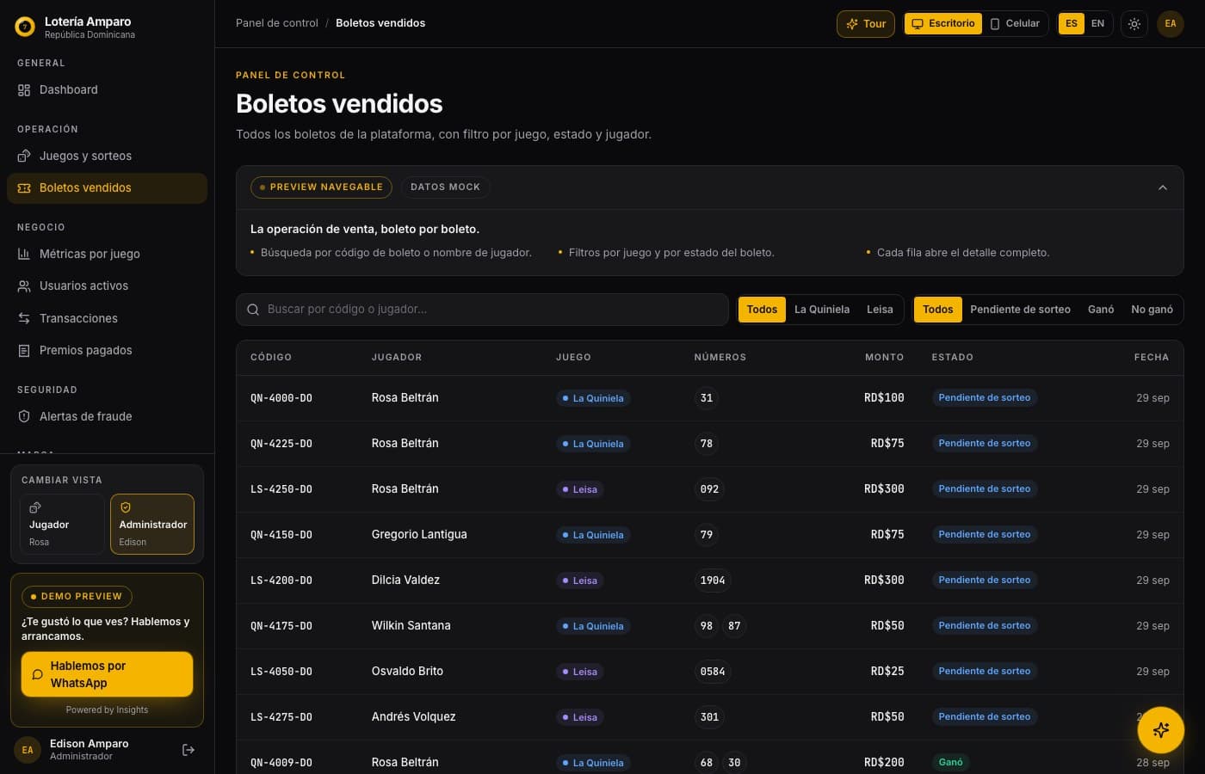
Task: Click Hablemos por WhatsApp button
Action: coord(107,674)
